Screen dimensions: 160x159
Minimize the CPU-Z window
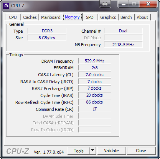pyautogui.click(x=124, y=4)
